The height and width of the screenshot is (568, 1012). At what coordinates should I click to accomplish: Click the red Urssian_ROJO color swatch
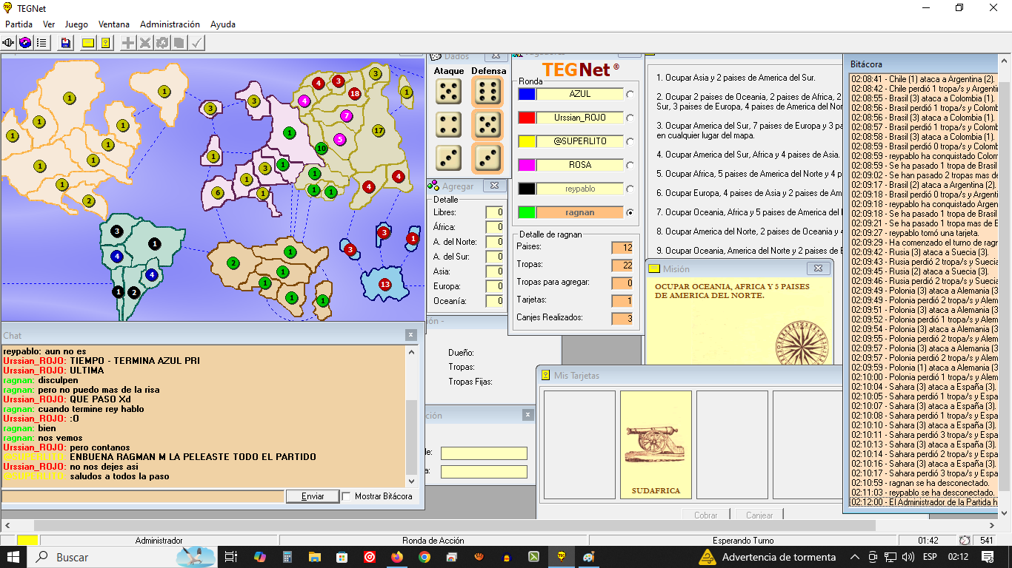527,118
